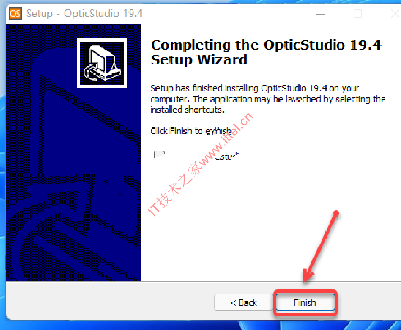Click the red arrow pointing at Finish
The height and width of the screenshot is (330, 401).
[x=321, y=246]
